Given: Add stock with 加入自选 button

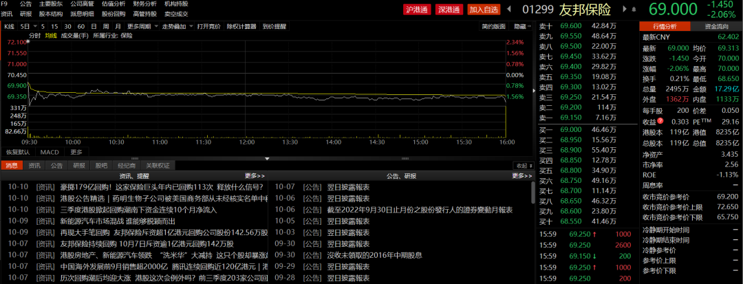Looking at the screenshot, I should point(484,9).
